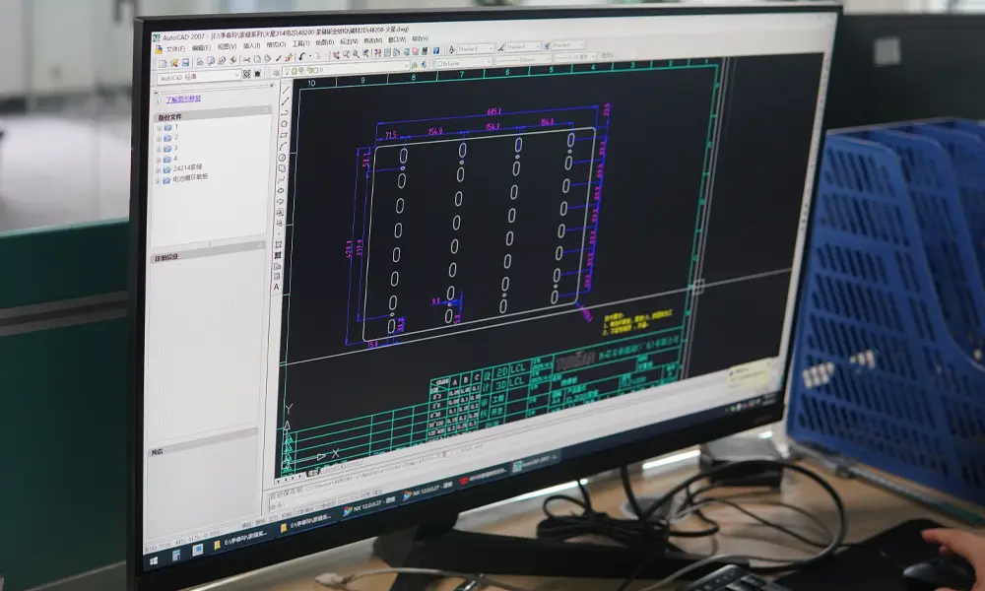Image resolution: width=985 pixels, height=591 pixels.
Task: Open the Windows Start menu
Action: pos(153,562)
